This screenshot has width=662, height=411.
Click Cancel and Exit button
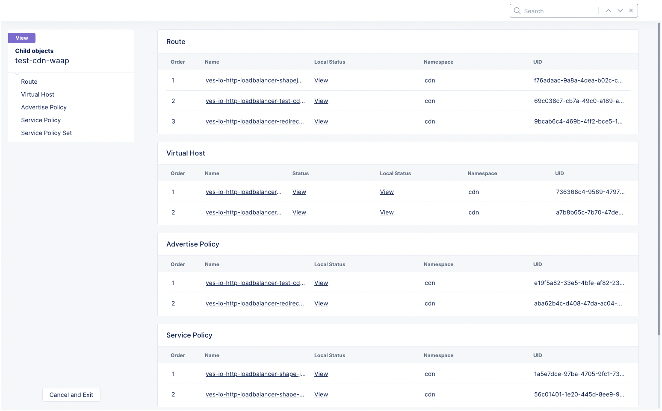coord(71,395)
